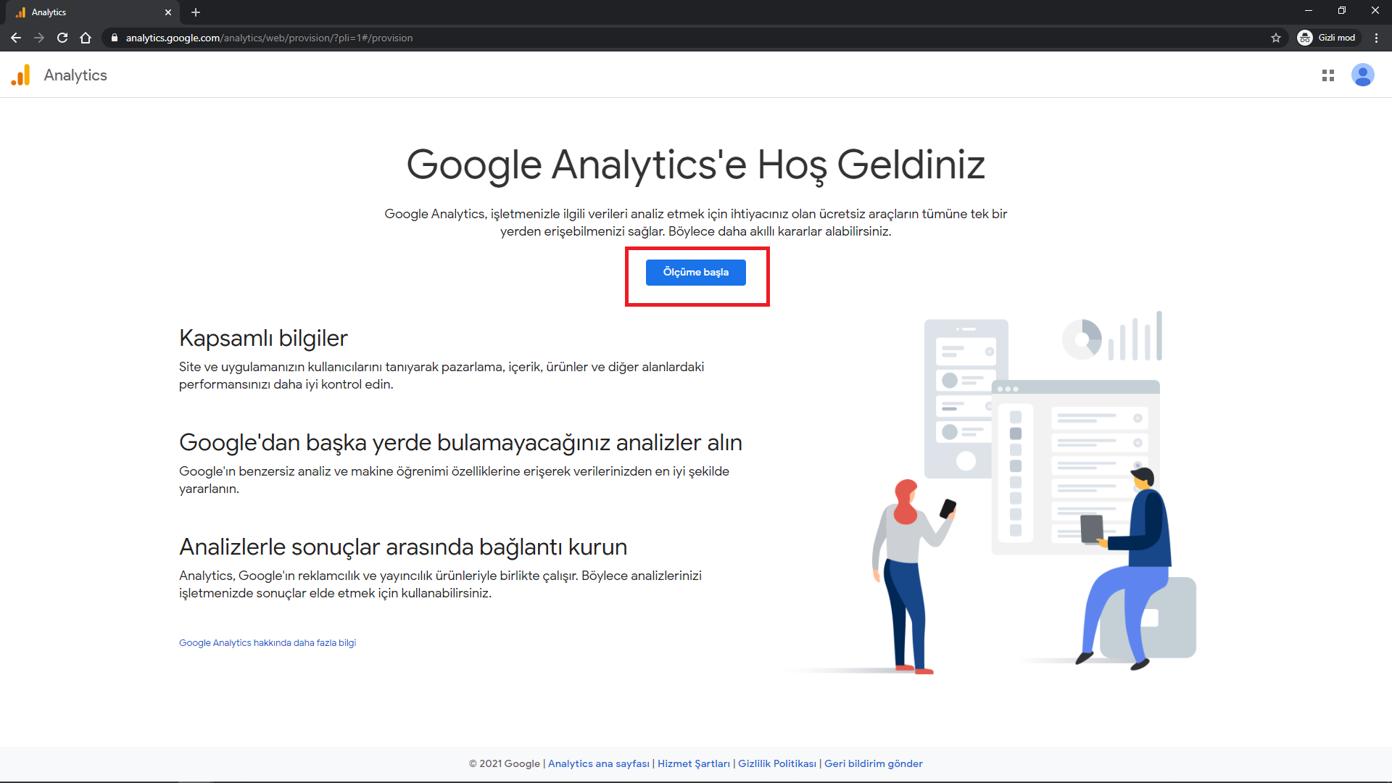
Task: Click the Ölçüme başla button
Action: [x=695, y=273]
